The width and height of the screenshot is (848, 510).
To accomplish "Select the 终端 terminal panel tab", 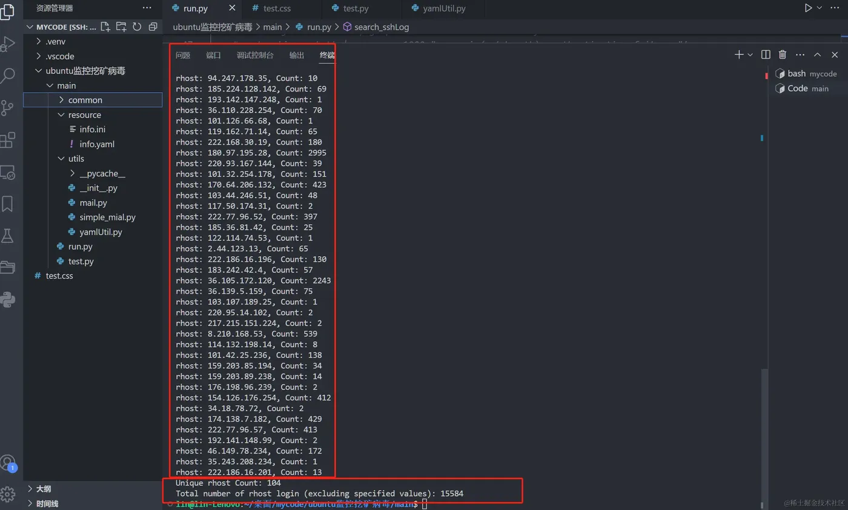I will coord(327,55).
